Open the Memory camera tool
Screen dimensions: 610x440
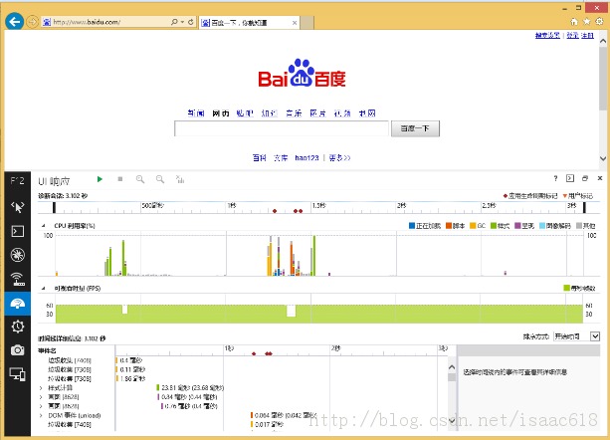click(x=18, y=350)
